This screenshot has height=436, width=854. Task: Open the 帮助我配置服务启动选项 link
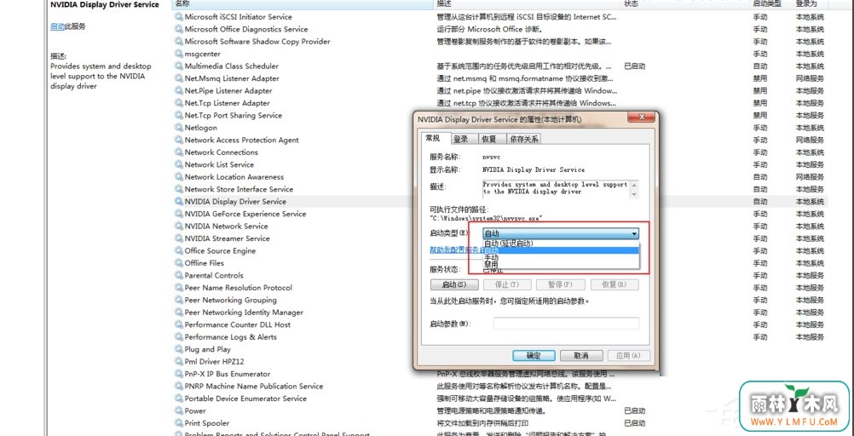457,250
